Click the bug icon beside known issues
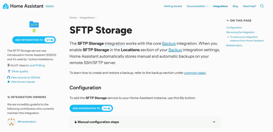 click(9, 82)
